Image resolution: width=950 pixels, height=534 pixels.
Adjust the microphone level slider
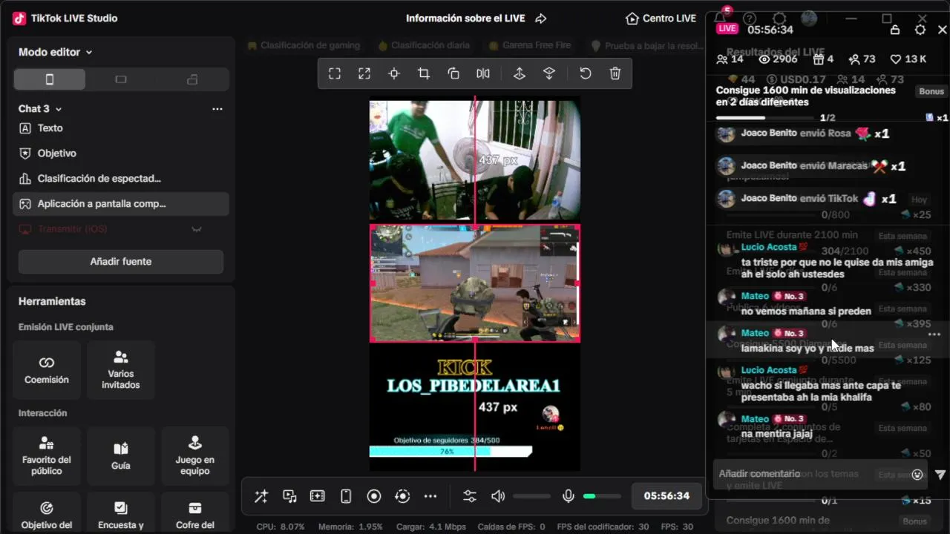pyautogui.click(x=602, y=496)
